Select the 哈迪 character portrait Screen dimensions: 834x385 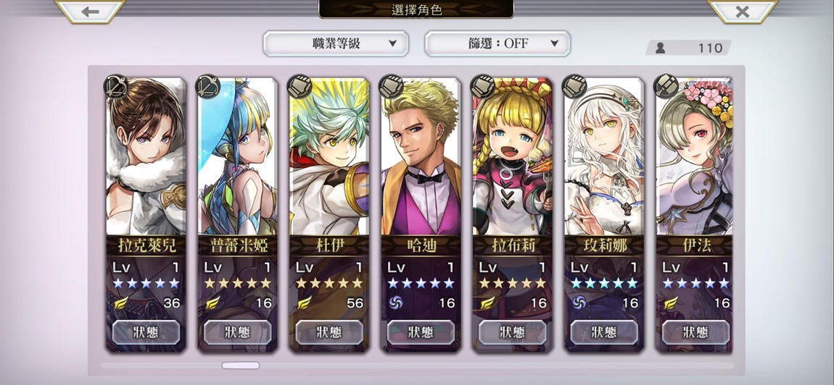[421, 156]
